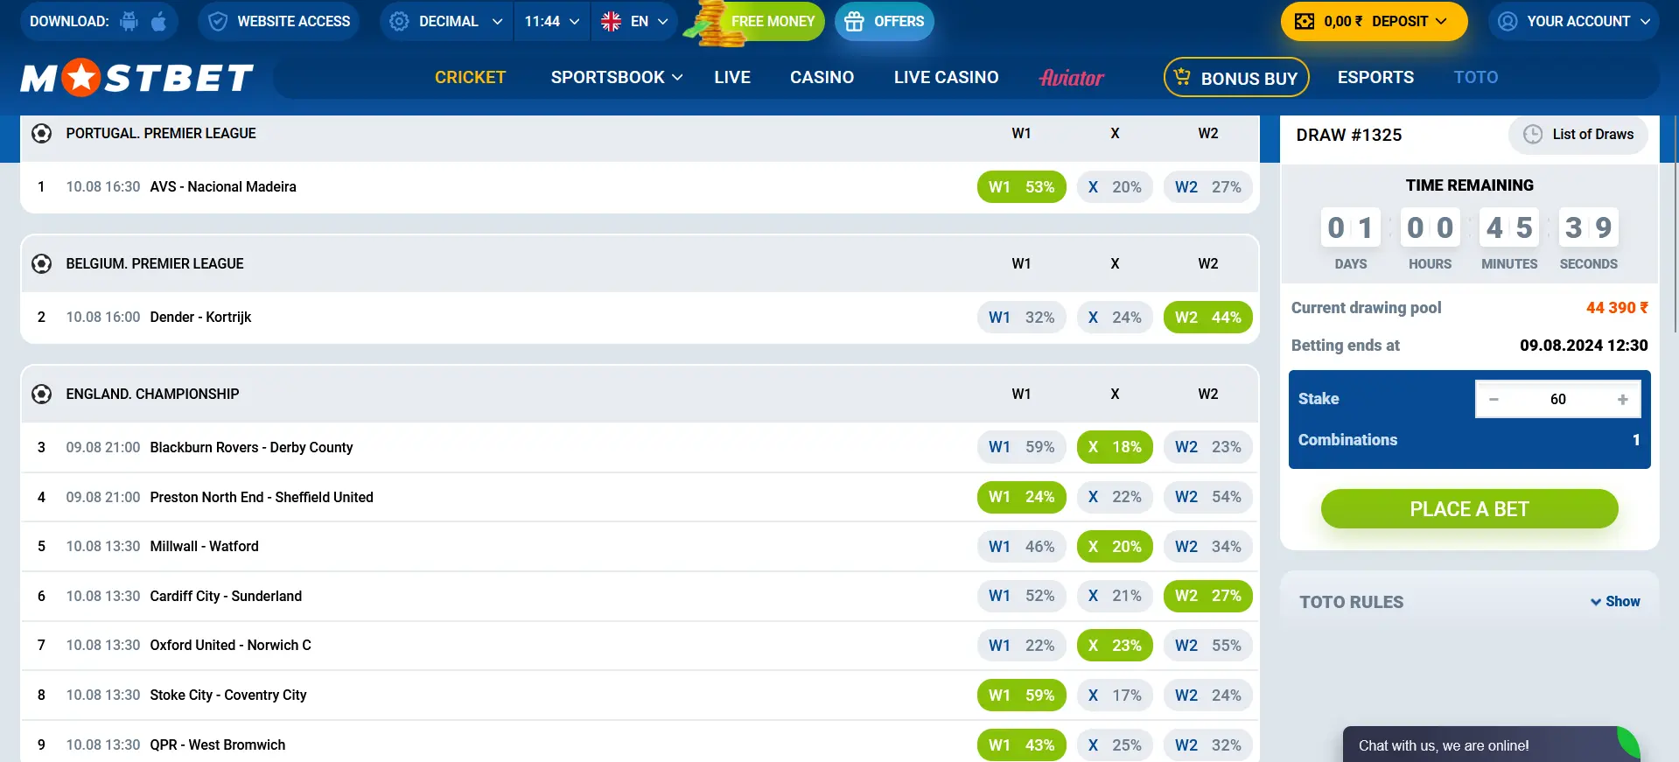This screenshot has width=1679, height=762.
Task: Toggle X 20% for Millwall - Watford
Action: click(x=1115, y=547)
